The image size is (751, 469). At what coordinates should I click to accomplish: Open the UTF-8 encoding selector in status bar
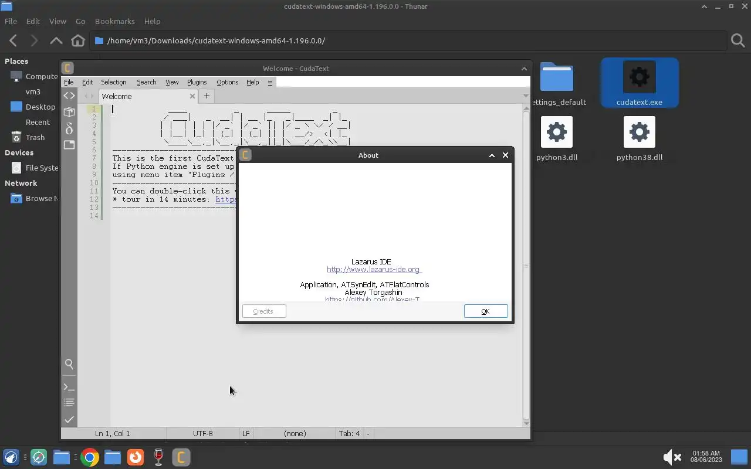tap(203, 434)
